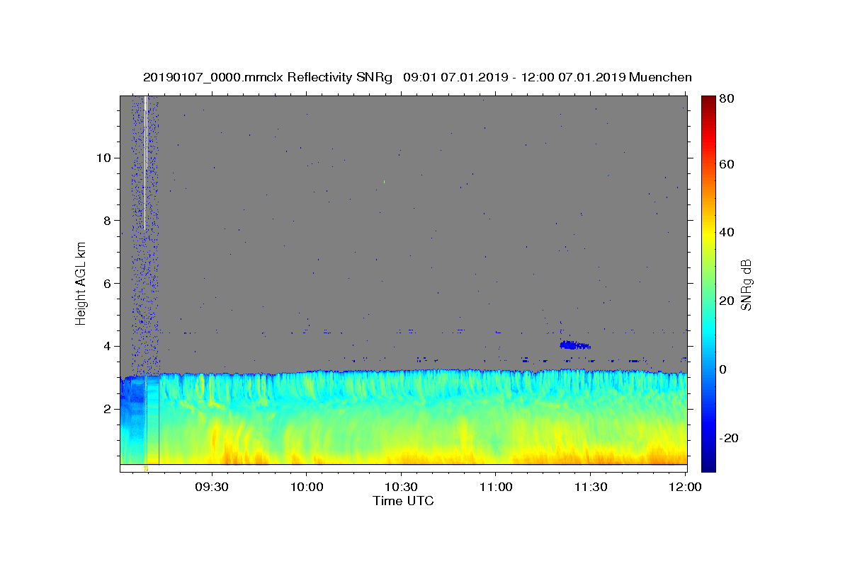Viewport: 850px width, 566px height.
Task: Click the colorbar value 80
Action: click(x=726, y=99)
